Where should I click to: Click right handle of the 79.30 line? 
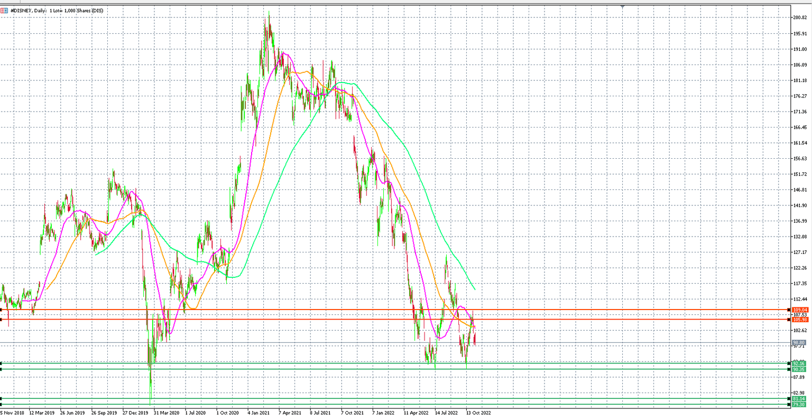click(789, 405)
